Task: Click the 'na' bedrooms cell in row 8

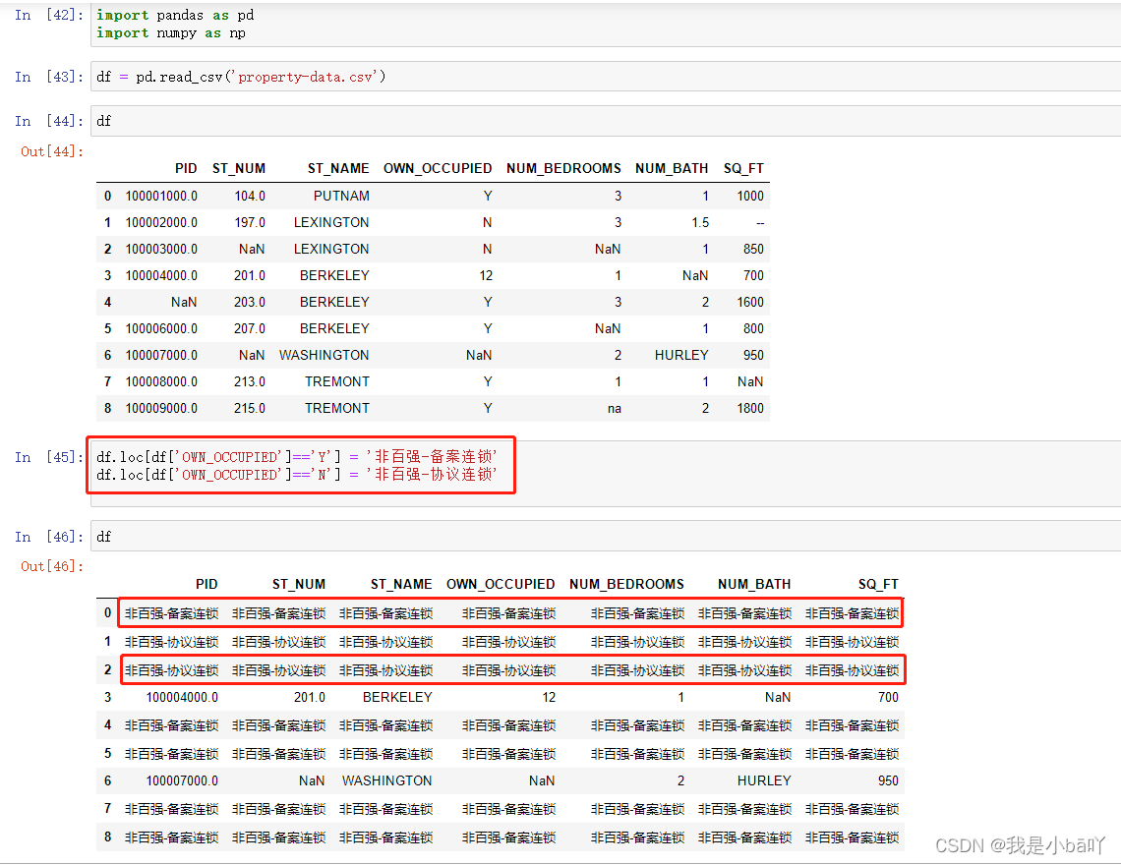Action: pyautogui.click(x=615, y=408)
